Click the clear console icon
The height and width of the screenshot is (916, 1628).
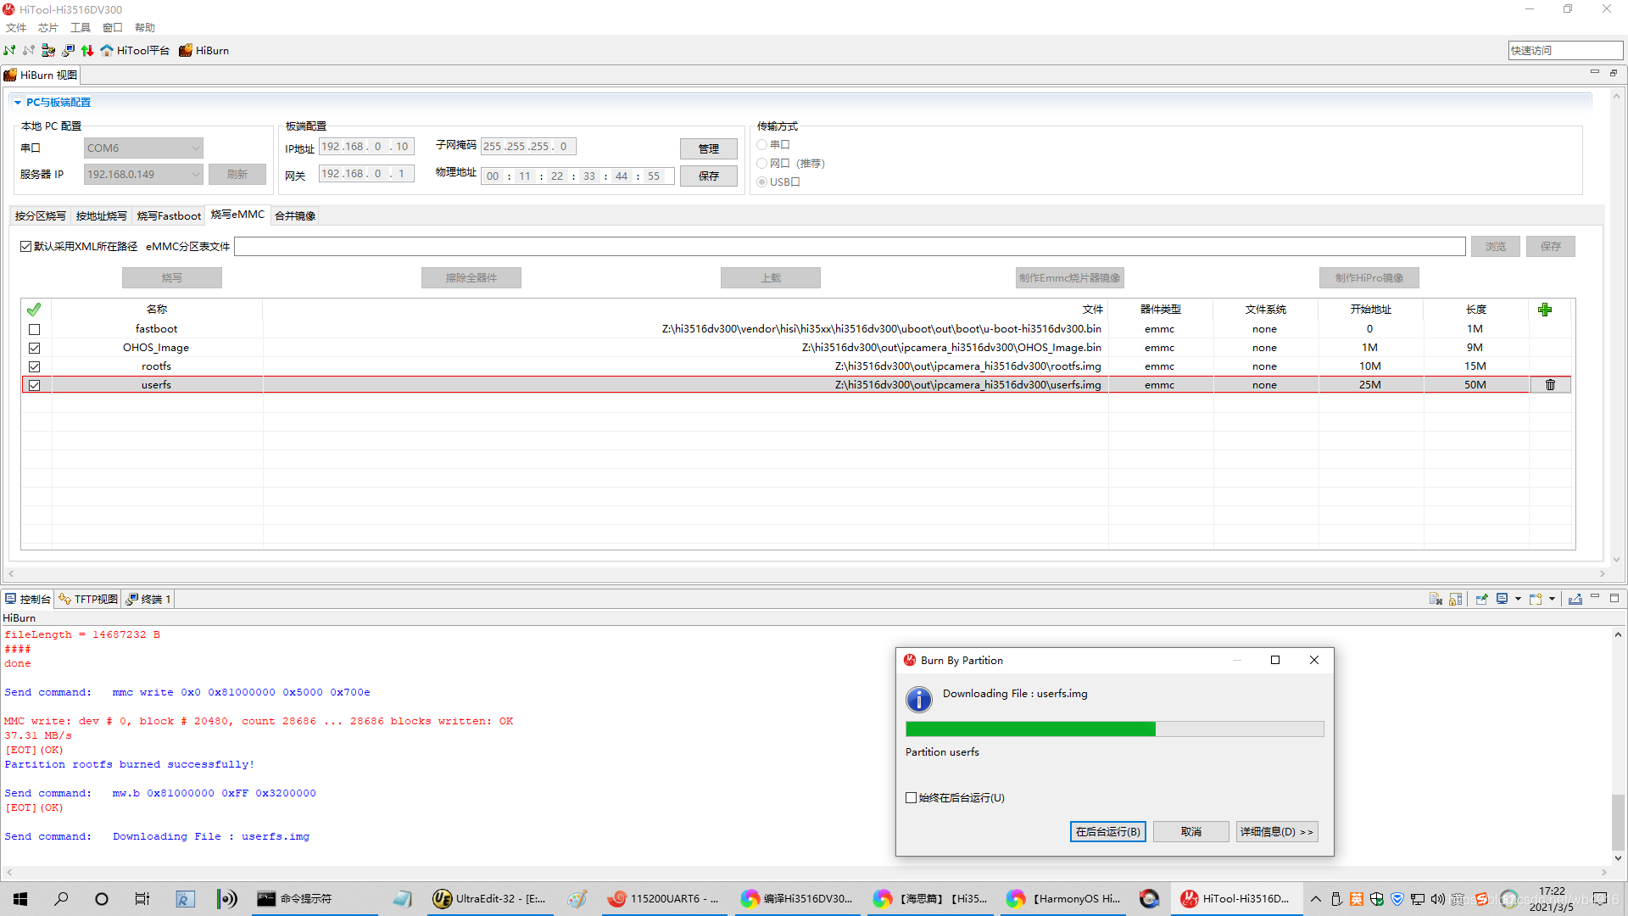1436,599
